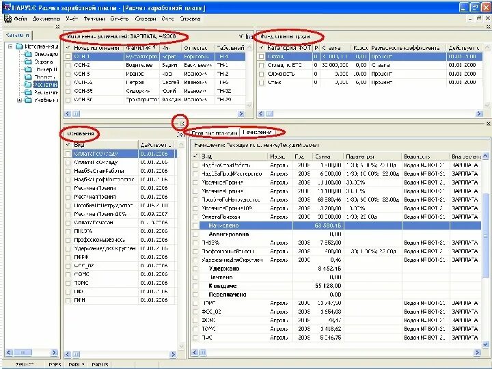Click the checkmark header icon of Основания list
The height and width of the screenshot is (369, 492).
tap(68, 145)
